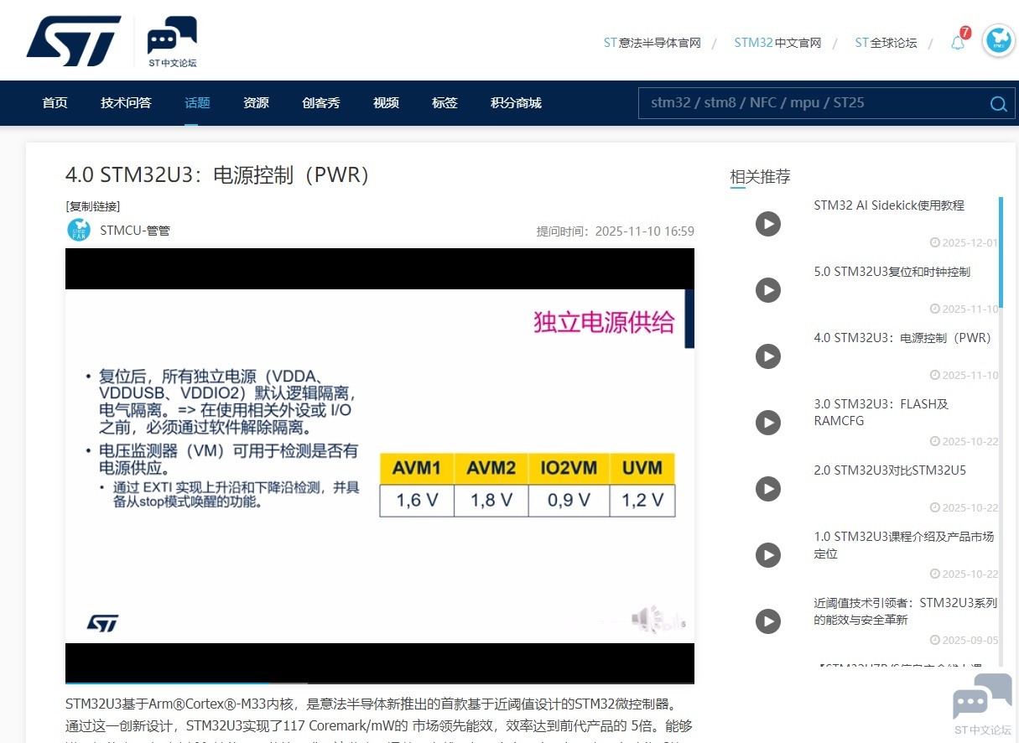The height and width of the screenshot is (743, 1019).
Task: Click [复制链接] copy link
Action: [93, 206]
